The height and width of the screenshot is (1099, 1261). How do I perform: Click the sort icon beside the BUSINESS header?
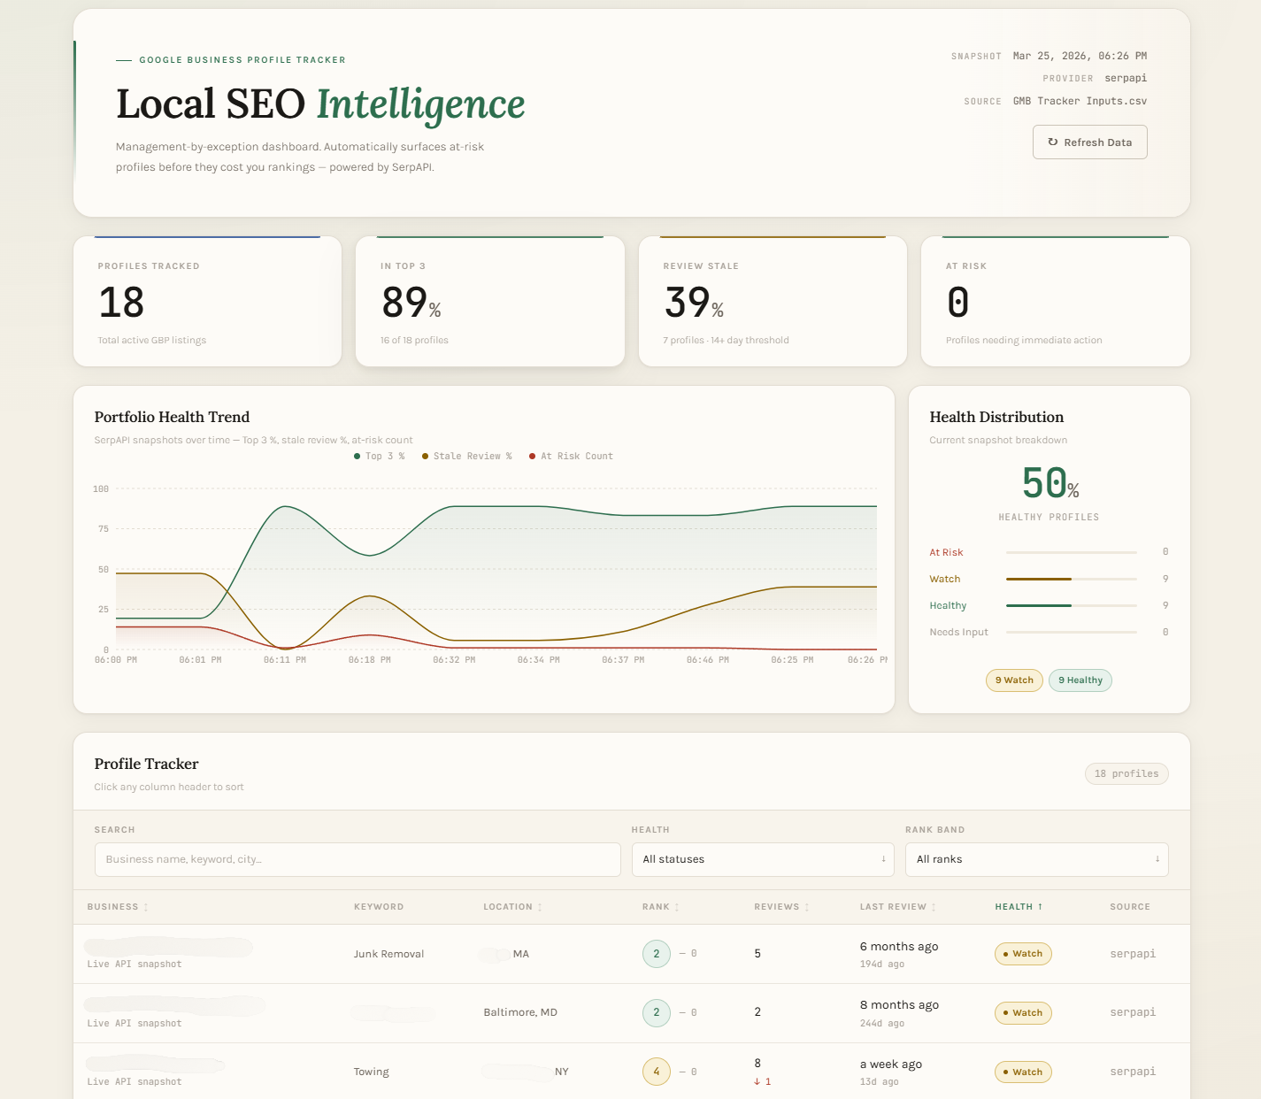tap(145, 907)
